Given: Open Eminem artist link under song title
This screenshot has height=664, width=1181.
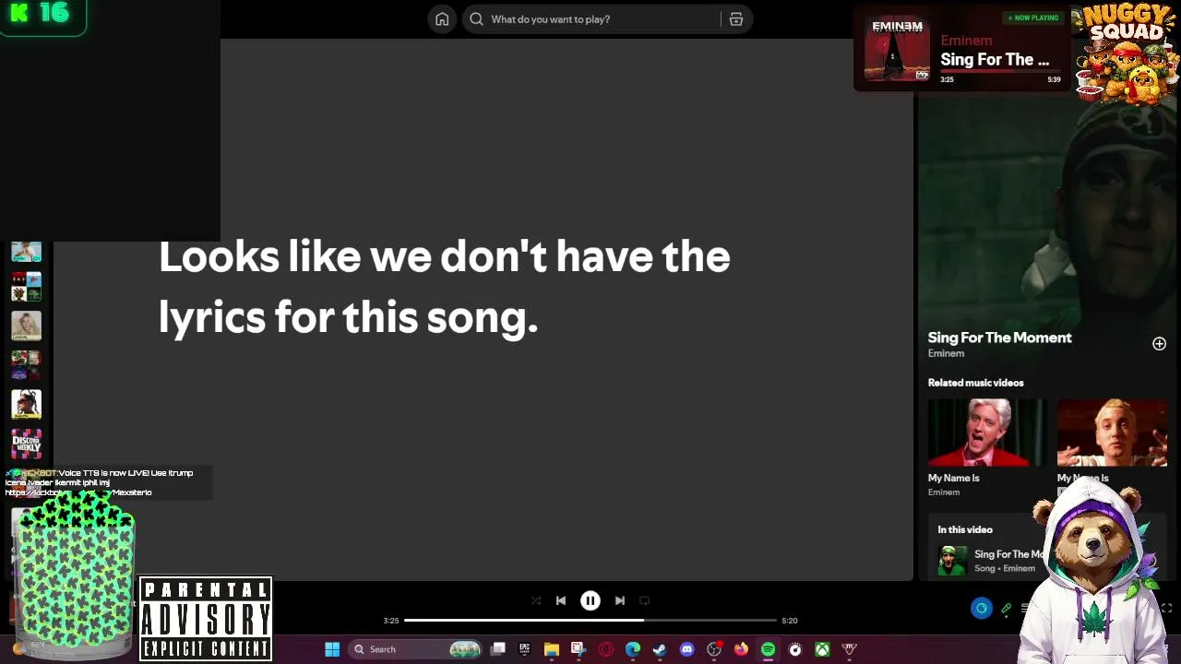Looking at the screenshot, I should point(946,353).
